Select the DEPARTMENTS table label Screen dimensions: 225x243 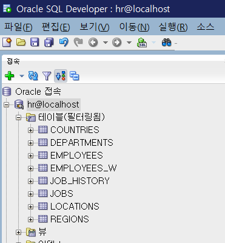pos(82,143)
